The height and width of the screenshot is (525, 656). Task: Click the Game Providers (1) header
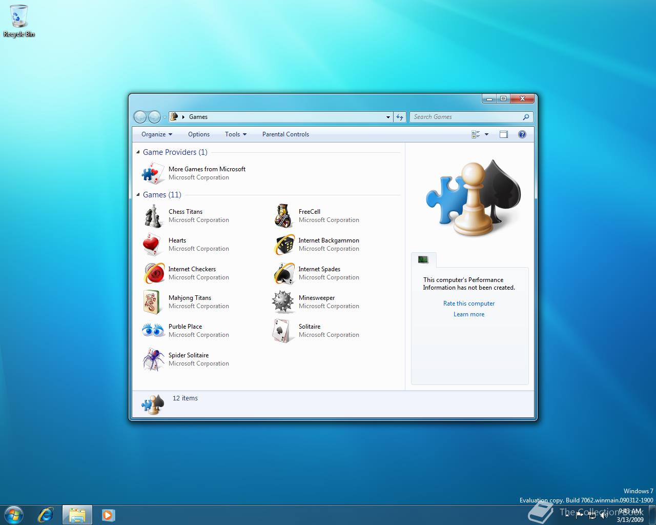(175, 152)
